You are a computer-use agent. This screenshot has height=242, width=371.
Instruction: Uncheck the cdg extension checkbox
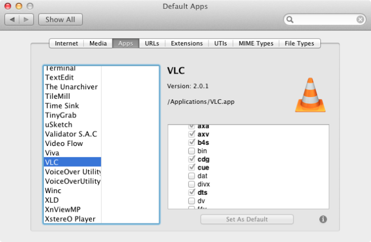[x=192, y=159]
